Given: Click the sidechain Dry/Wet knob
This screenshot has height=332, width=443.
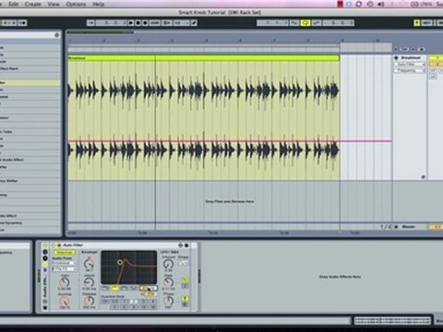Looking at the screenshot, I should pyautogui.click(x=65, y=301).
